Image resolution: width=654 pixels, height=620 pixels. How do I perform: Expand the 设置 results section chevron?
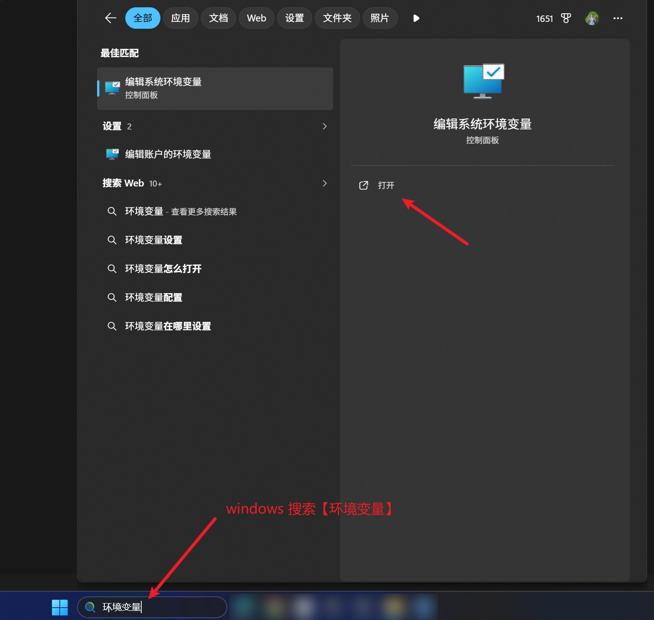pyautogui.click(x=324, y=126)
